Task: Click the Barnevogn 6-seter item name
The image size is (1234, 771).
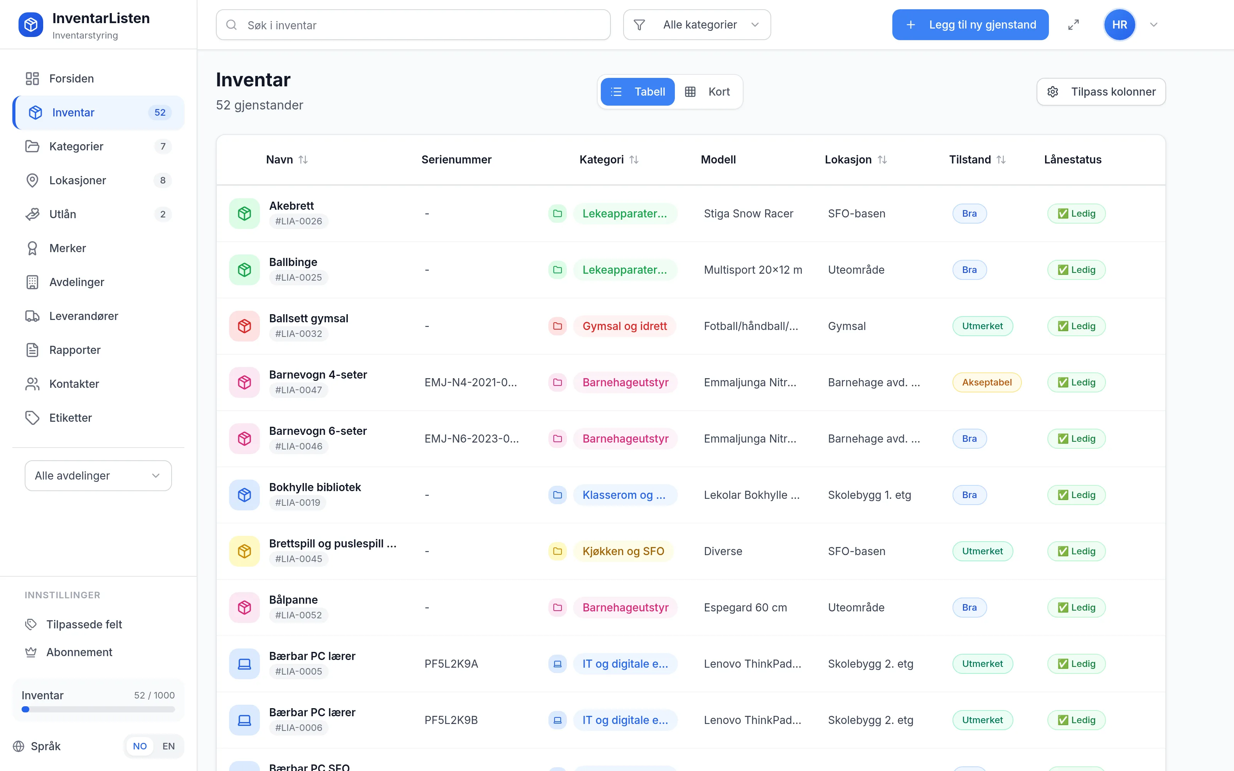Action: 318,431
